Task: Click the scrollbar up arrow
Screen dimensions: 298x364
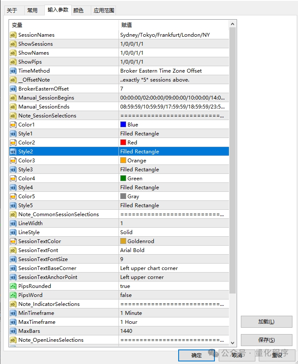Action: pos(233,24)
